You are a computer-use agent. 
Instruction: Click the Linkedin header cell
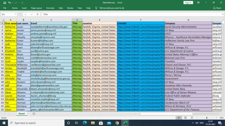tap(141, 23)
